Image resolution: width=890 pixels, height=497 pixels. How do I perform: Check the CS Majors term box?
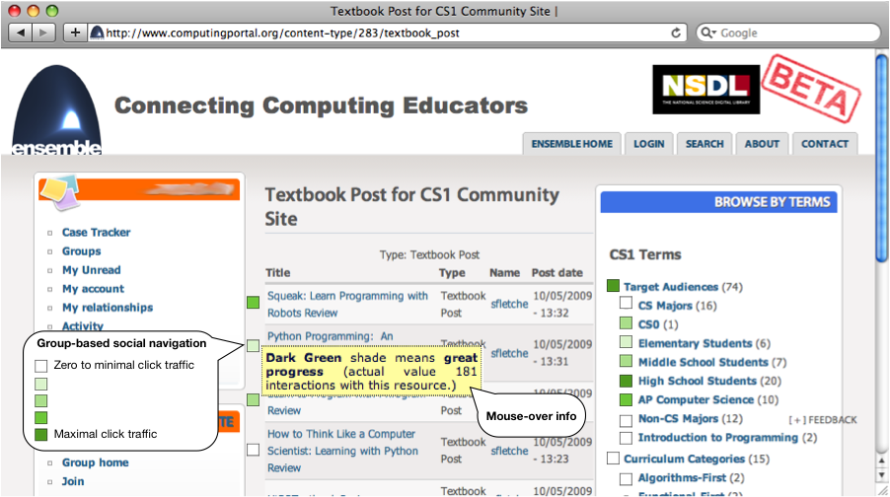(x=627, y=303)
